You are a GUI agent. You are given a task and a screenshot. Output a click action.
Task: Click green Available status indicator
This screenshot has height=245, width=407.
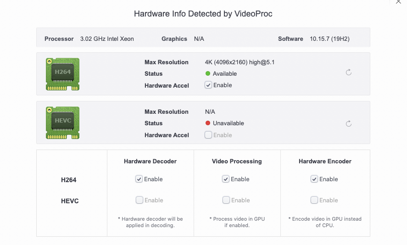(x=208, y=73)
